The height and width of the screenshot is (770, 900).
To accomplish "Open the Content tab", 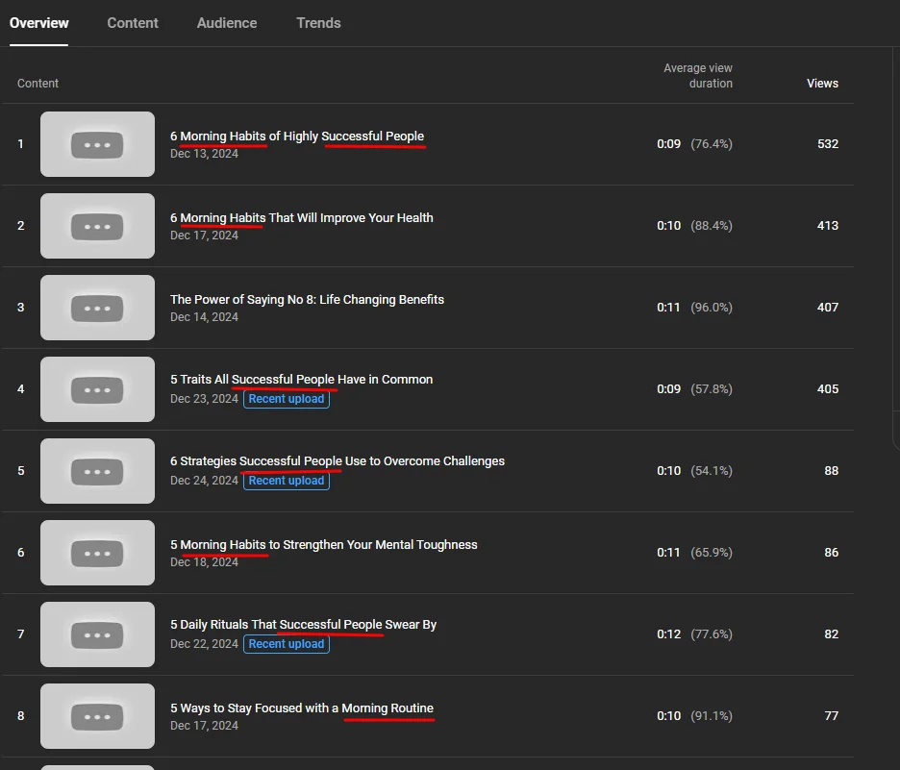I will (133, 23).
